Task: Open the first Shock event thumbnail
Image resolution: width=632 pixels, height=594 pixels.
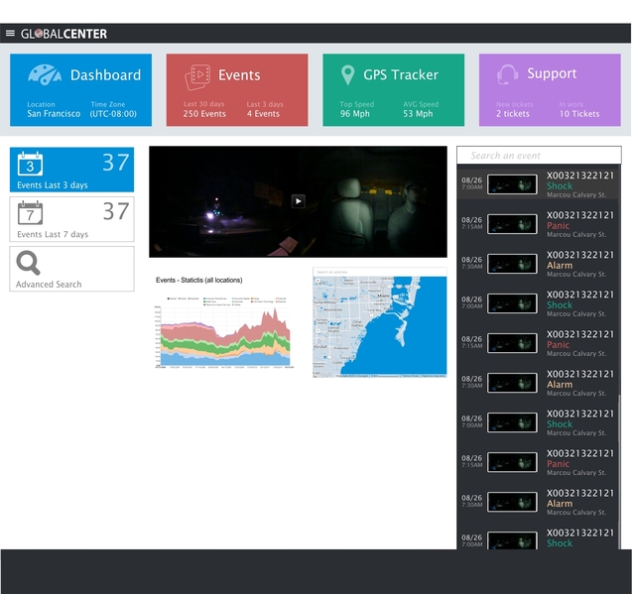Action: tap(512, 184)
